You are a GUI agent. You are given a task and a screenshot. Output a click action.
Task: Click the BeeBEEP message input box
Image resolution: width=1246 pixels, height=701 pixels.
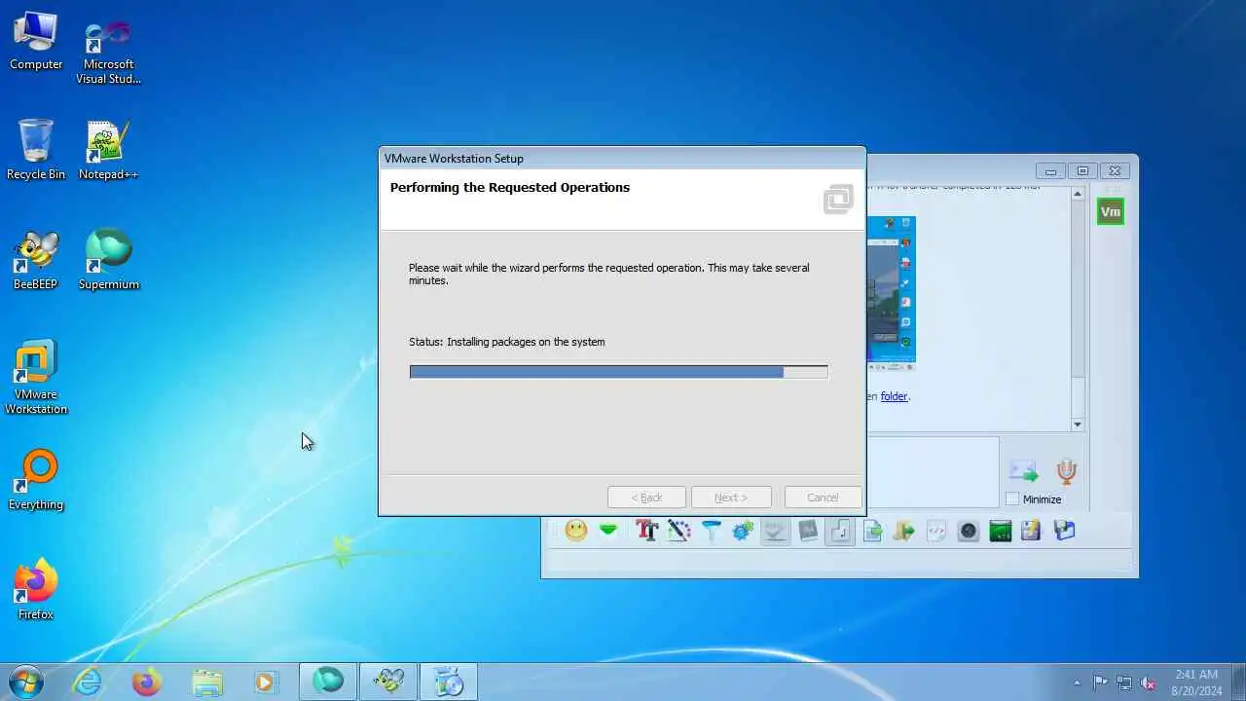(933, 471)
